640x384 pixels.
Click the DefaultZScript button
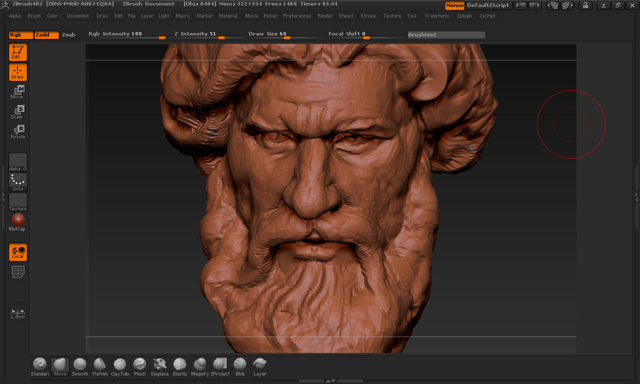click(x=488, y=5)
